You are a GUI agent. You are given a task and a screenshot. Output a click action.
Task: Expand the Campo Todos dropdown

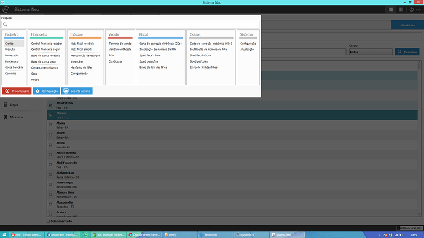tap(371, 52)
